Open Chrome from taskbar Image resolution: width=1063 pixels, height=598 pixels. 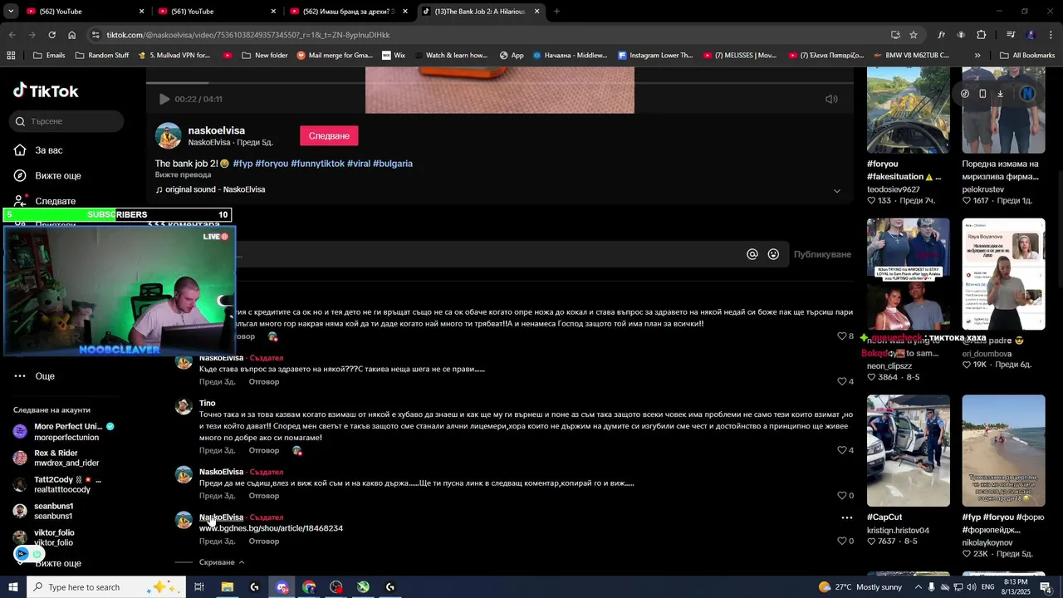tap(309, 587)
